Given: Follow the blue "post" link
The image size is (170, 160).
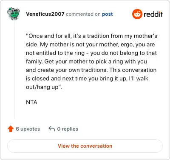Looking at the screenshot, I should (108, 14).
